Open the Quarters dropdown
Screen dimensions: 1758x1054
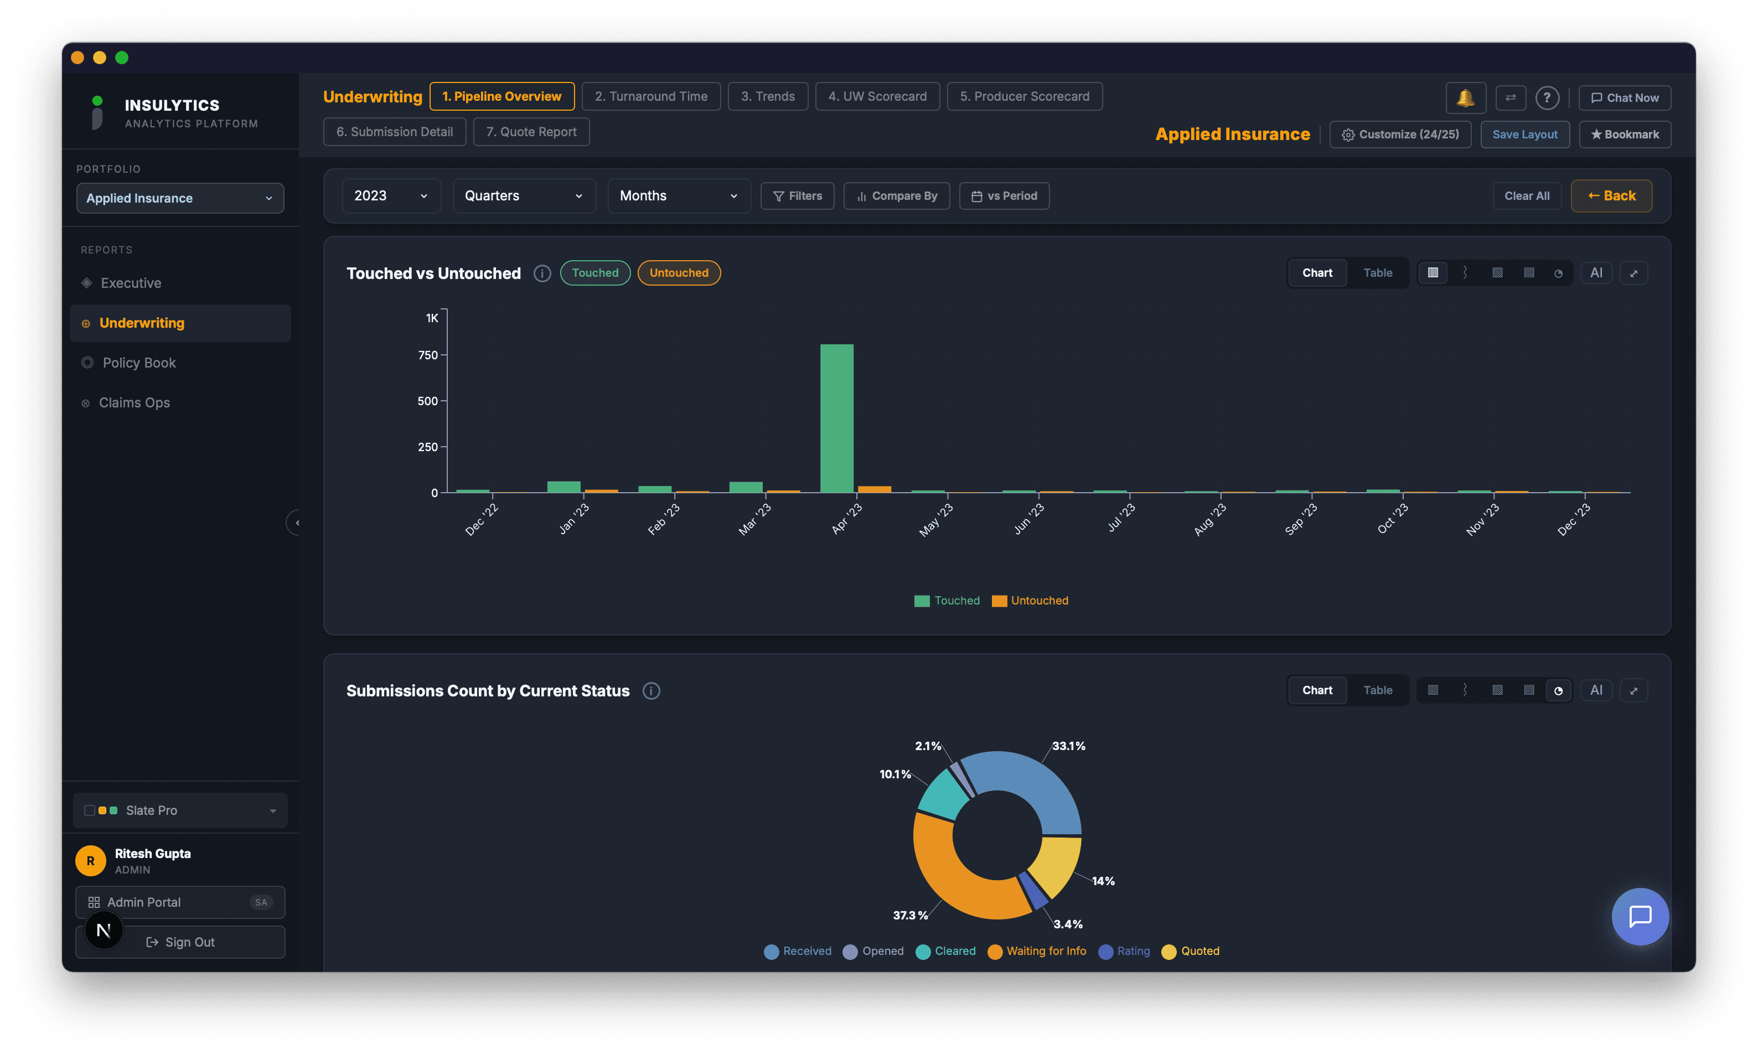(x=524, y=196)
